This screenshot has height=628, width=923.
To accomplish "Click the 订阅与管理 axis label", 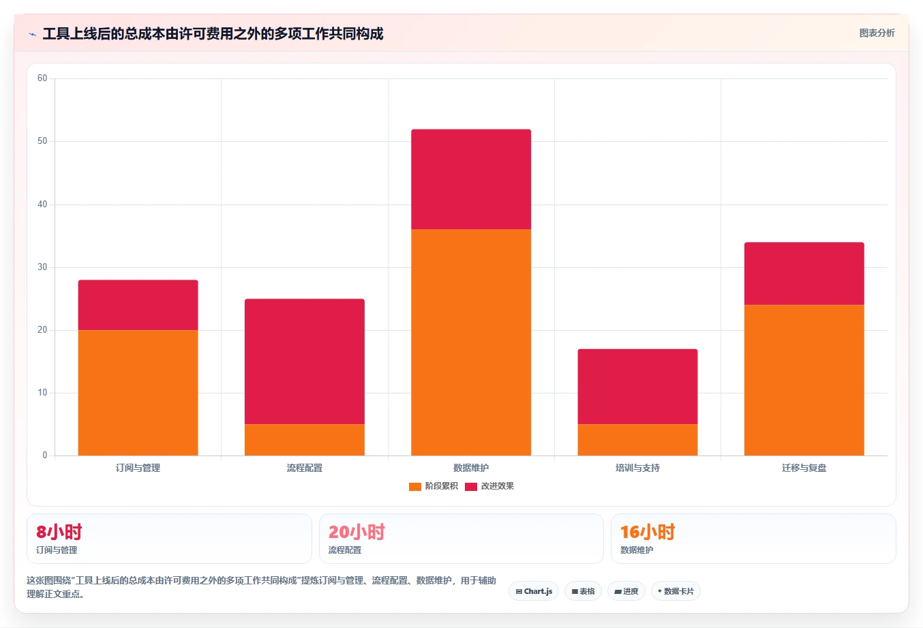I will click(138, 468).
